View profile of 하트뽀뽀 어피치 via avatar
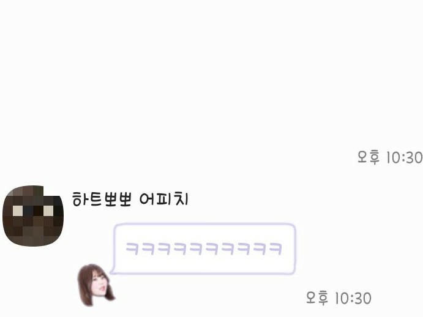 pos(33,215)
